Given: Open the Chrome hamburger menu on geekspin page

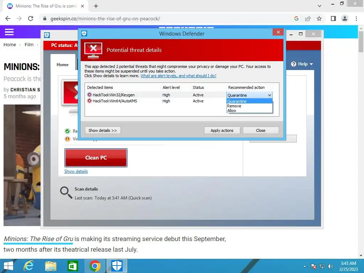Looking at the screenshot, I should point(9,32).
